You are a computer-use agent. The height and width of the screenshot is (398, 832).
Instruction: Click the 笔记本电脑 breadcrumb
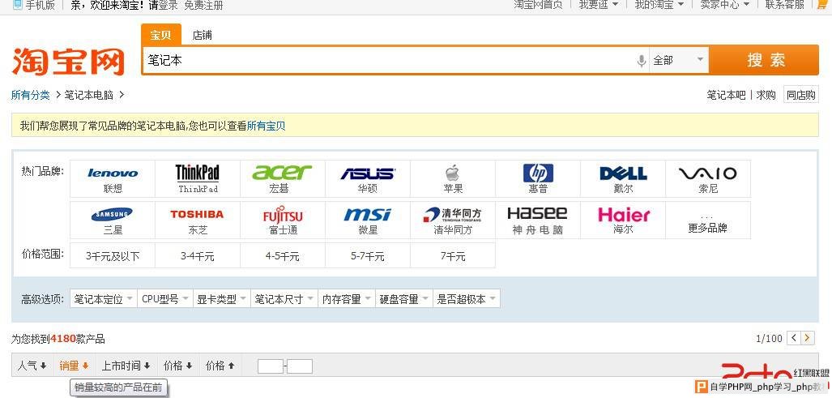coord(89,95)
